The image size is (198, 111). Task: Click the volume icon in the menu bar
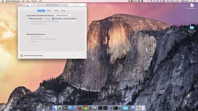pos(154,1)
